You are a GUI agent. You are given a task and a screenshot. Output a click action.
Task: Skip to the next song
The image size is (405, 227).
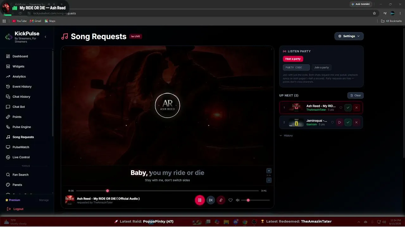[x=211, y=200]
